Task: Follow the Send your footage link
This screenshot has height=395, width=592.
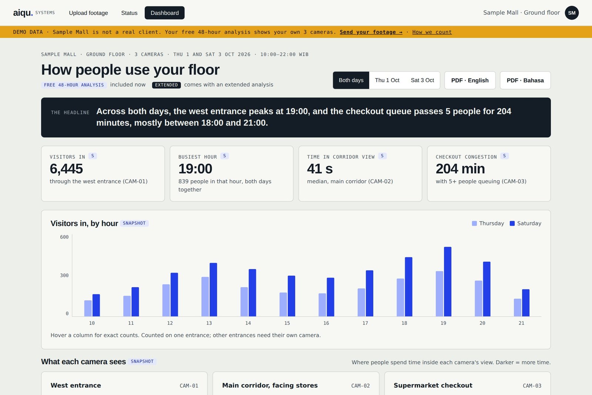Action: point(371,32)
